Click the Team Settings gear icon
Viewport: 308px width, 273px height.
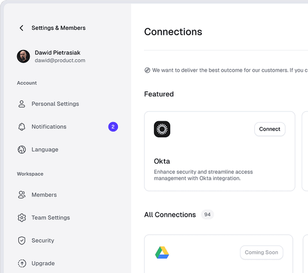coord(22,218)
